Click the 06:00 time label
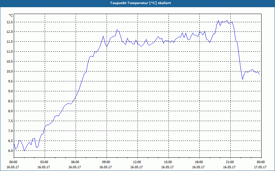 (76, 162)
